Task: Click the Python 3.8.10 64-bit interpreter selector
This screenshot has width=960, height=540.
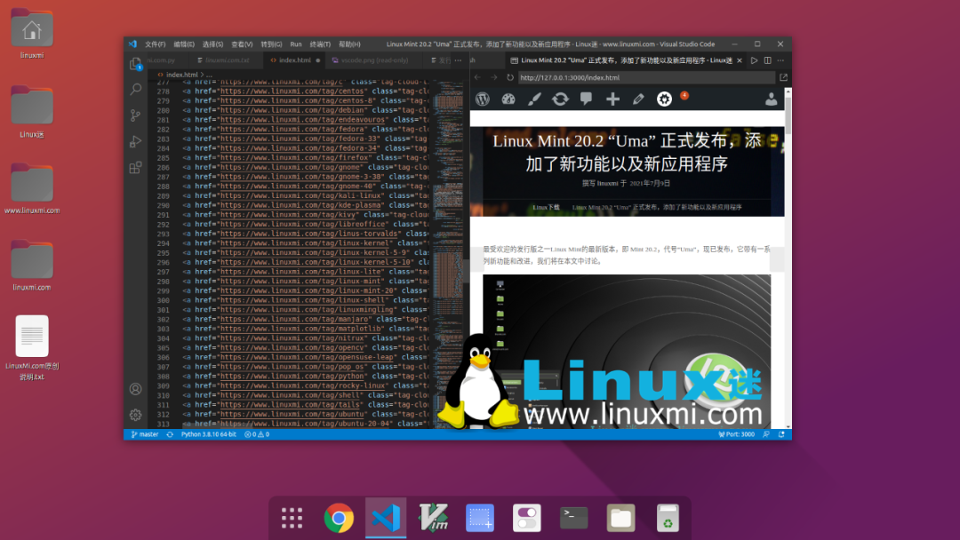Action: pyautogui.click(x=208, y=434)
